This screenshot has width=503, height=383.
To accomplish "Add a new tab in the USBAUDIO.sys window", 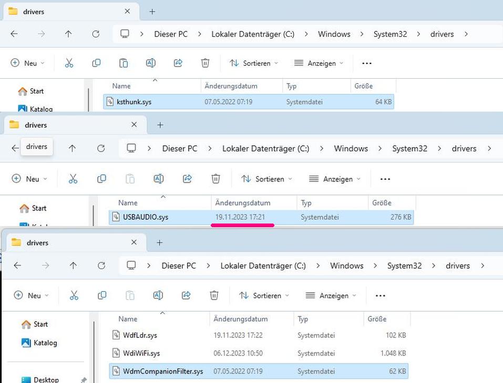I will [160, 125].
